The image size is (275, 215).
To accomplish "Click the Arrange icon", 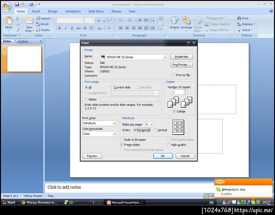I will click(186, 21).
